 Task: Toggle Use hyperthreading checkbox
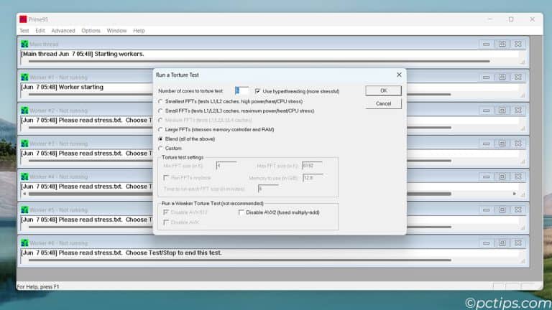[x=258, y=91]
